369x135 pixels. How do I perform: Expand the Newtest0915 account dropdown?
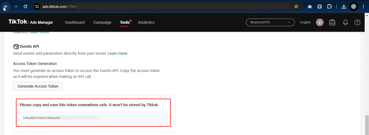coord(270,22)
